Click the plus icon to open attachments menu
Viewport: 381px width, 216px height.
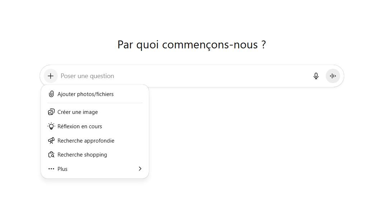tap(50, 76)
